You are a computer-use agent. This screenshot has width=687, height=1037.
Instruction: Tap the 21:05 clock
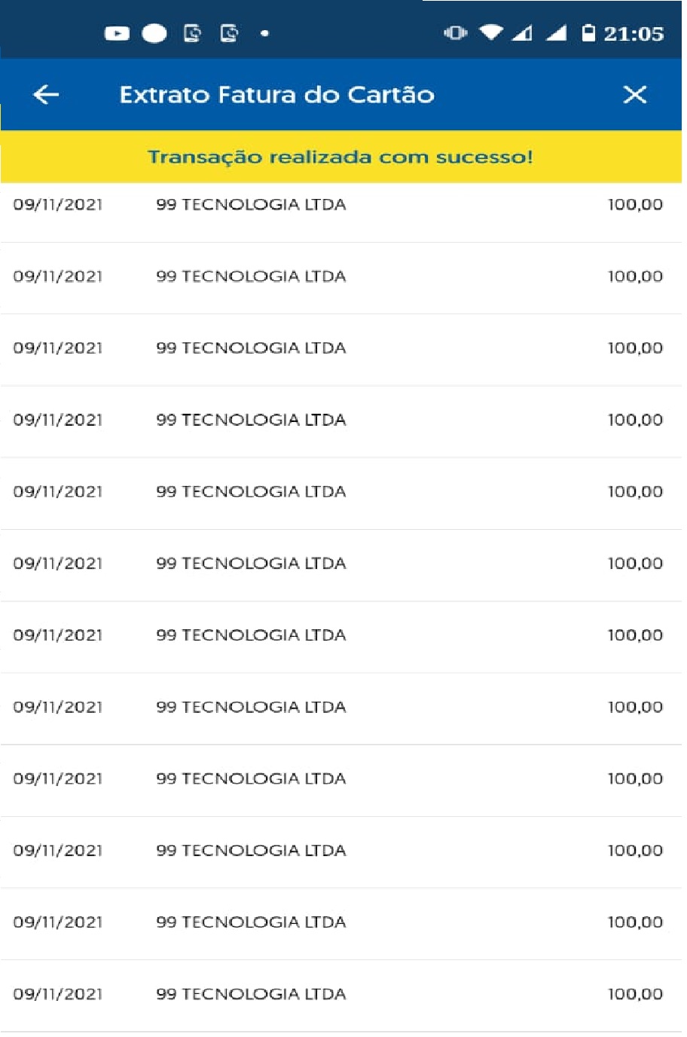(x=634, y=34)
